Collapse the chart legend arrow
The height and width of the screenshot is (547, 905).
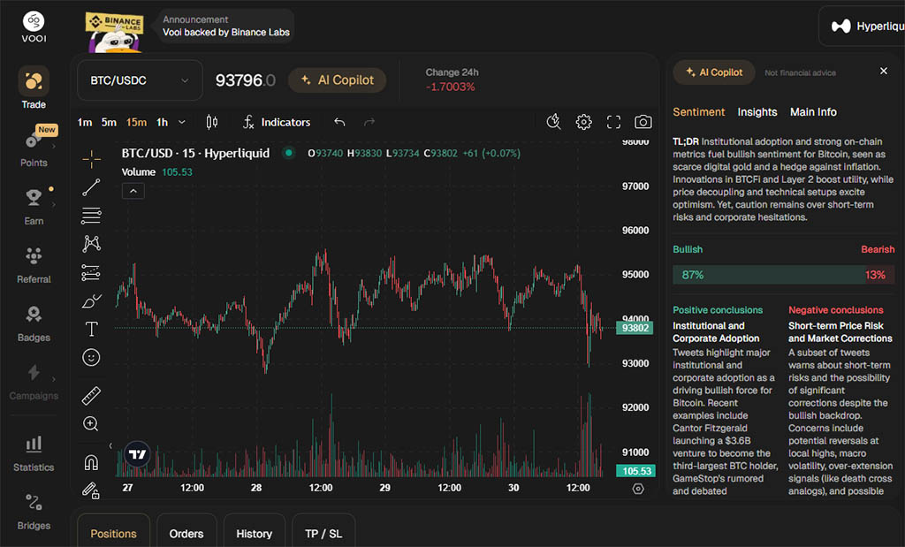[133, 191]
